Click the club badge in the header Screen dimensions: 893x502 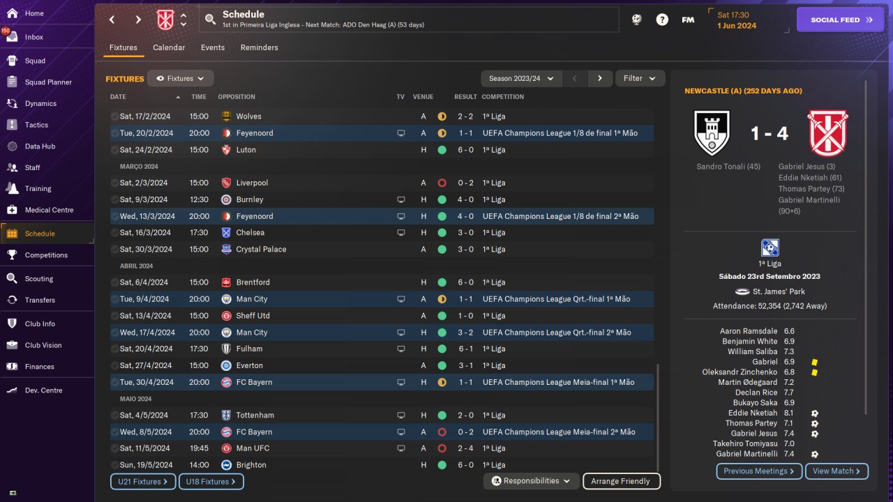[165, 20]
